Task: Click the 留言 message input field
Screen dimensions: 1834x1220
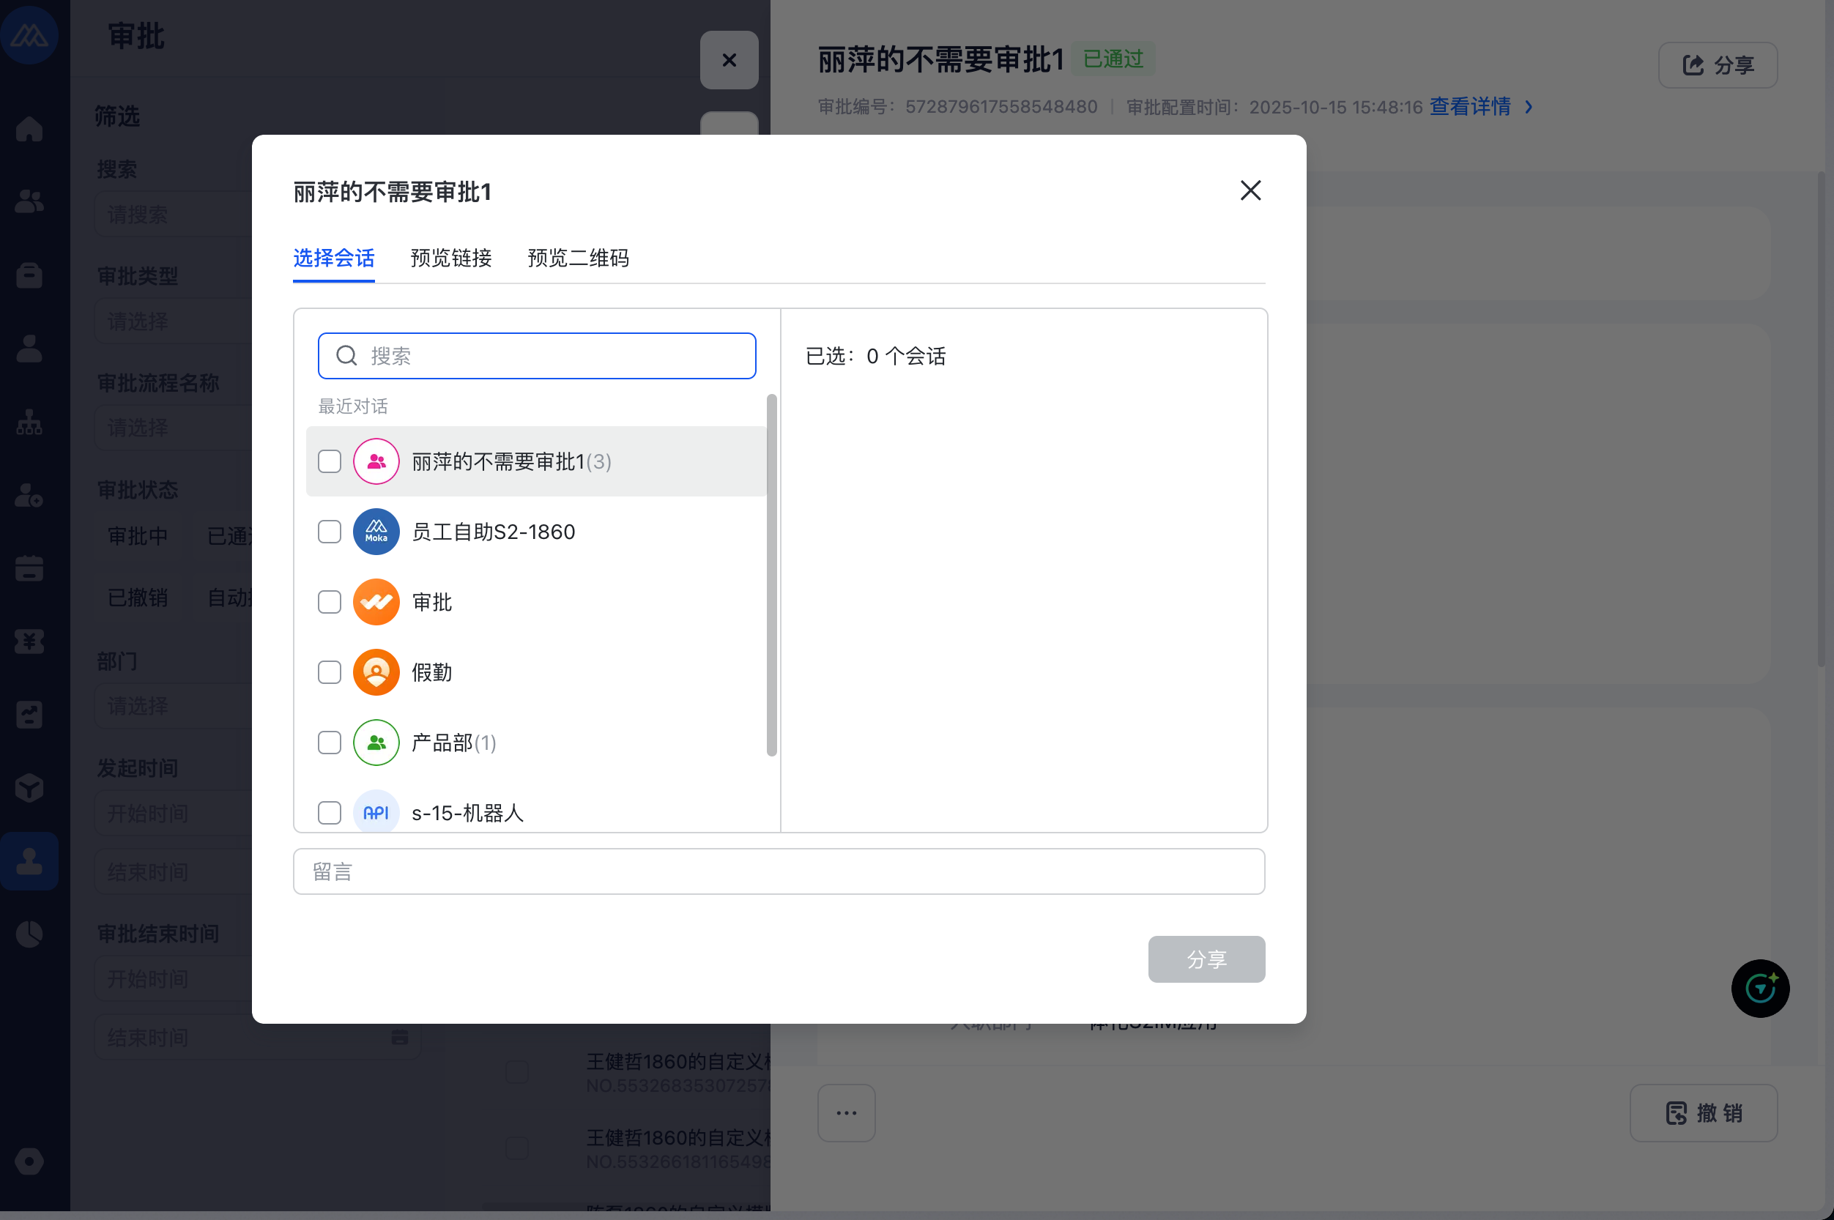Action: coord(778,871)
